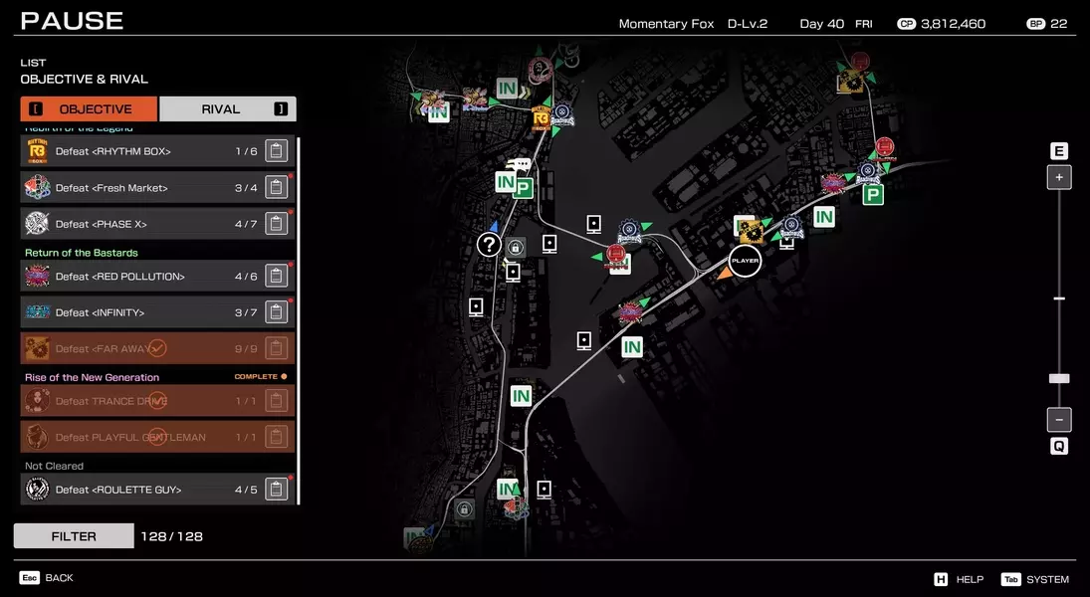
Task: Click the map zoom slider handle
Action: pyautogui.click(x=1059, y=378)
